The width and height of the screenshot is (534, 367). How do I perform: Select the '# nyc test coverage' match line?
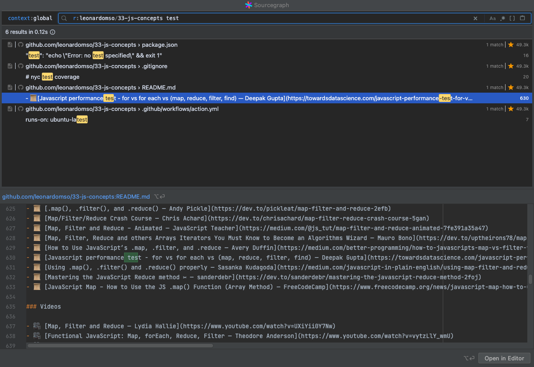click(267, 77)
